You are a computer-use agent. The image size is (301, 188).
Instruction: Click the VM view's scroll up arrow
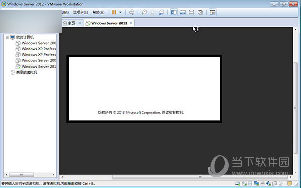coord(295,30)
